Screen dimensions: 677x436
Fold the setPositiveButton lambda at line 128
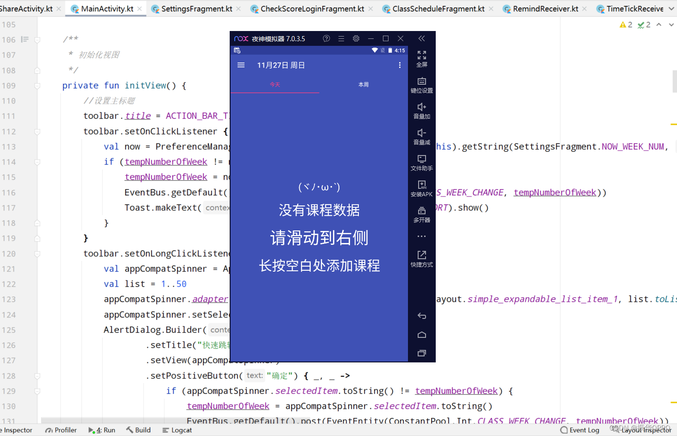(38, 376)
